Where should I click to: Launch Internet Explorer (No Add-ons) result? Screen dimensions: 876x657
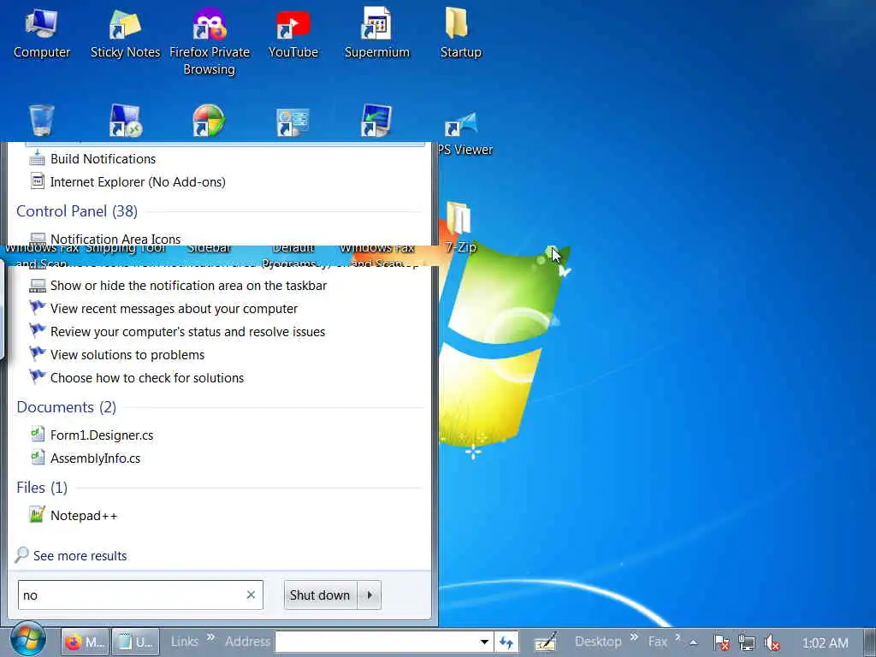coord(138,181)
